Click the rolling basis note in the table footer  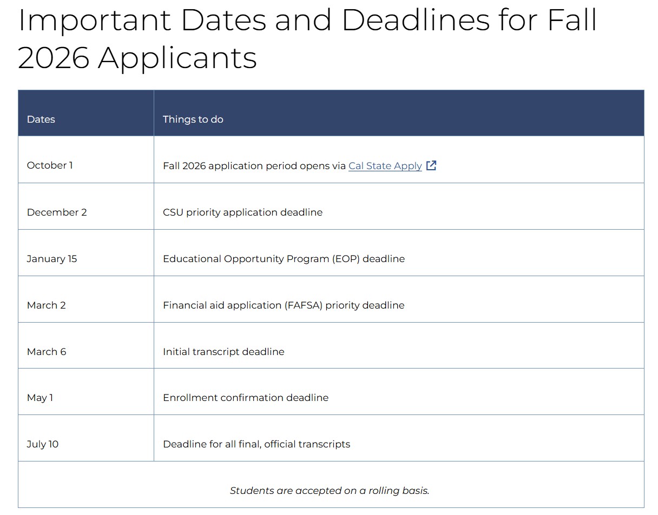click(330, 491)
